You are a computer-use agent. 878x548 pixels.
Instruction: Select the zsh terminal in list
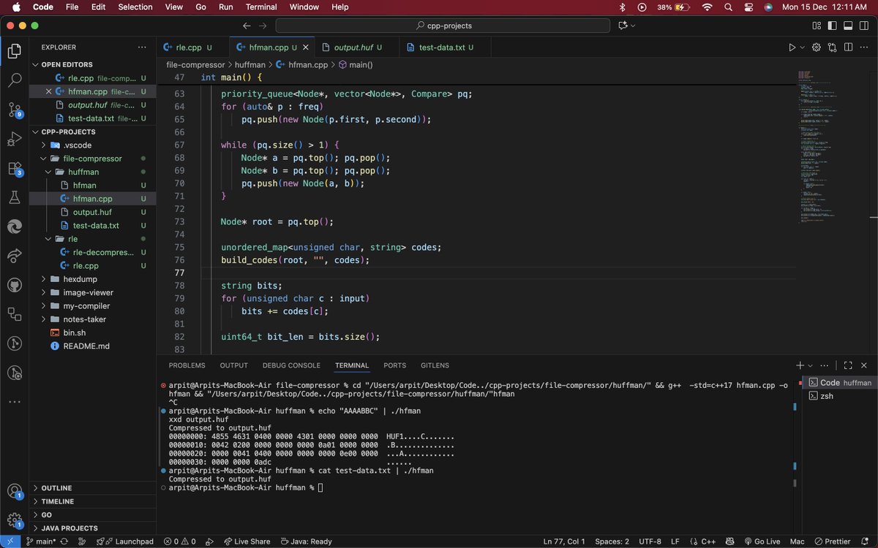840,396
